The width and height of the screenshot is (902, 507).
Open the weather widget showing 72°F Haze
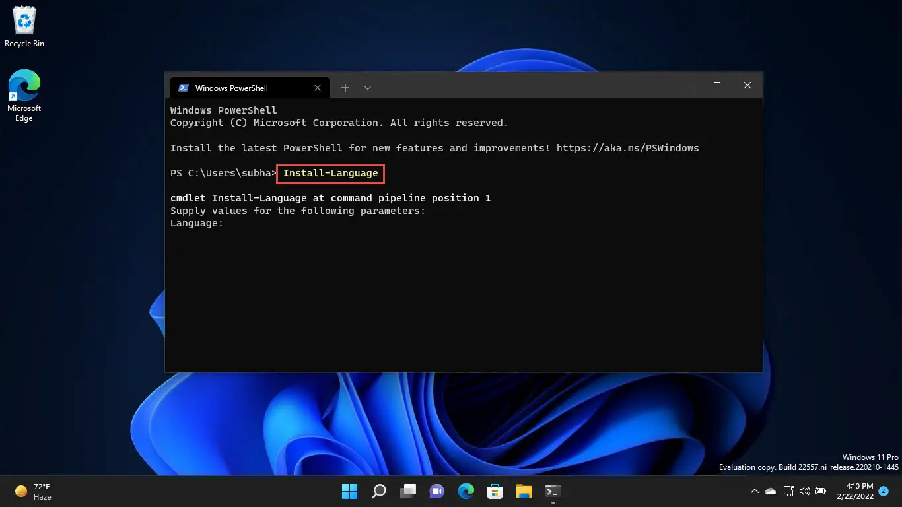(x=33, y=491)
